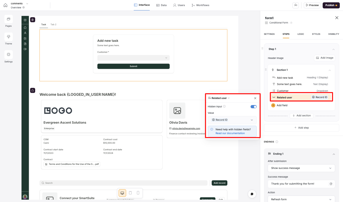The width and height of the screenshot is (343, 202).
Task: Click the home icon in top bar
Action: (5, 5)
